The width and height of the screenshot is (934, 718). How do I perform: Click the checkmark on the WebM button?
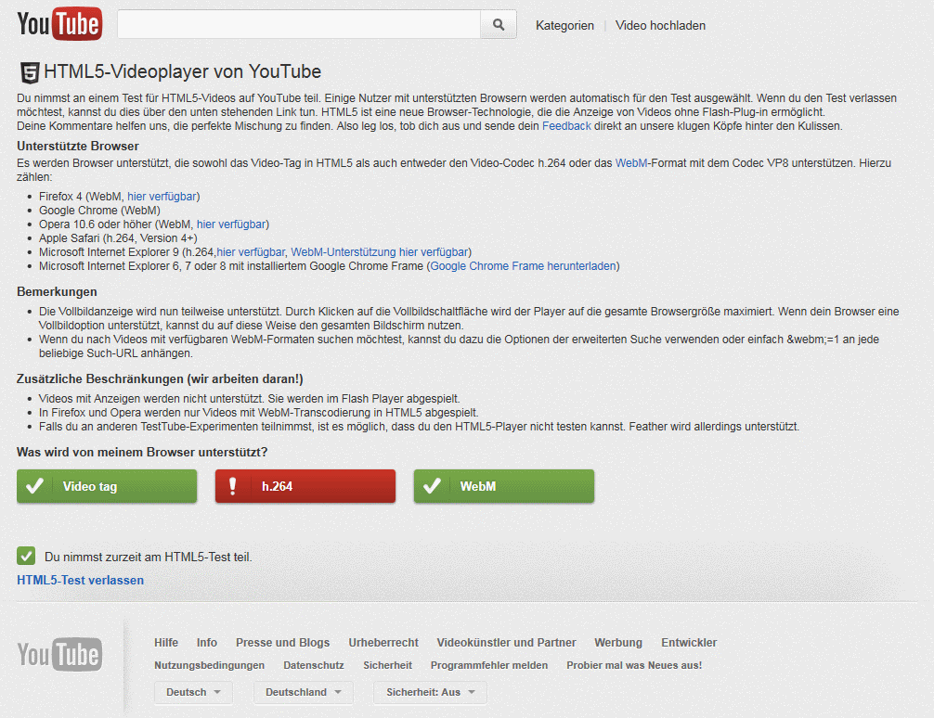tap(432, 486)
